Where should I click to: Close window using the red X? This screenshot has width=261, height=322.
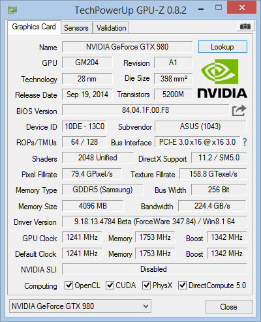[242, 8]
